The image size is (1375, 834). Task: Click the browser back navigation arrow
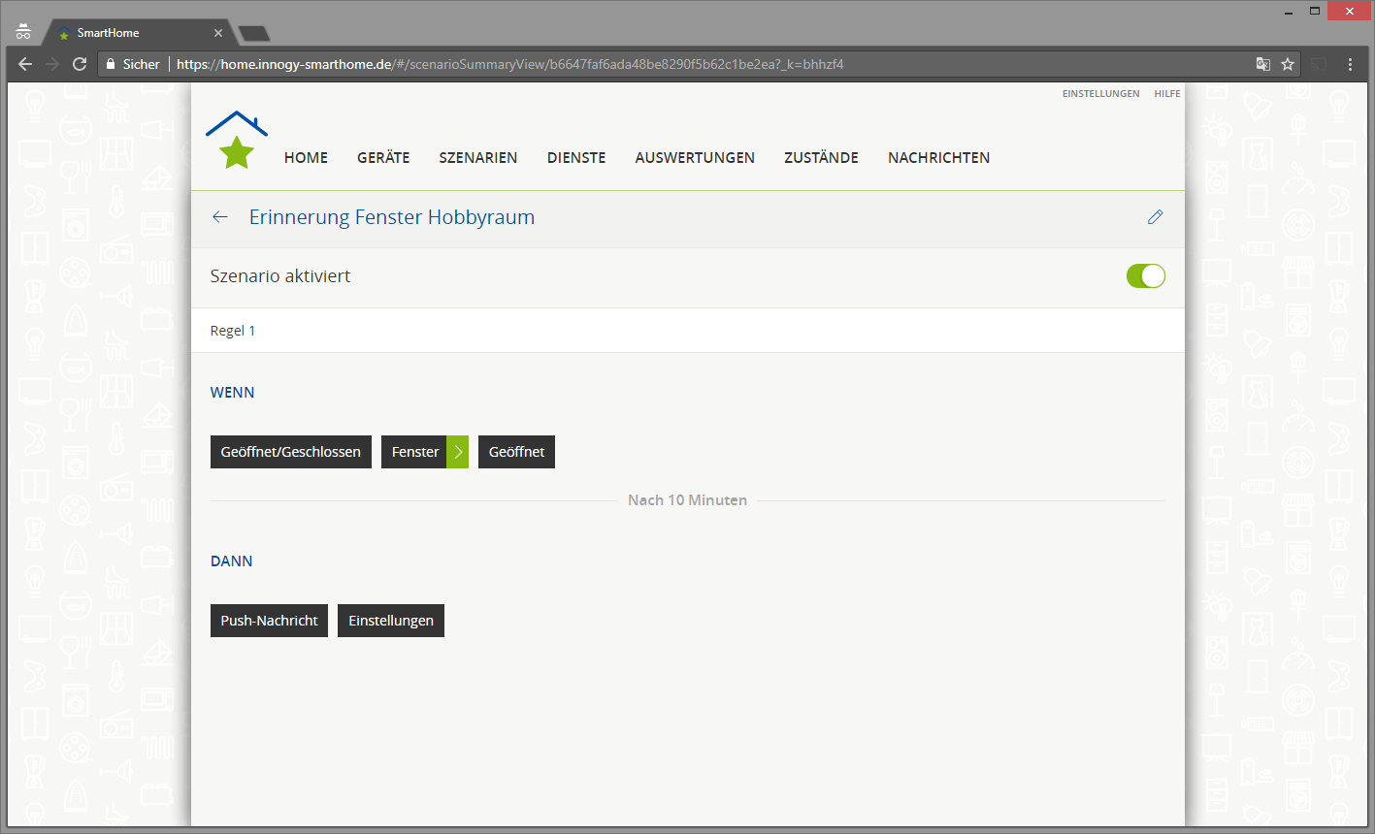coord(25,64)
